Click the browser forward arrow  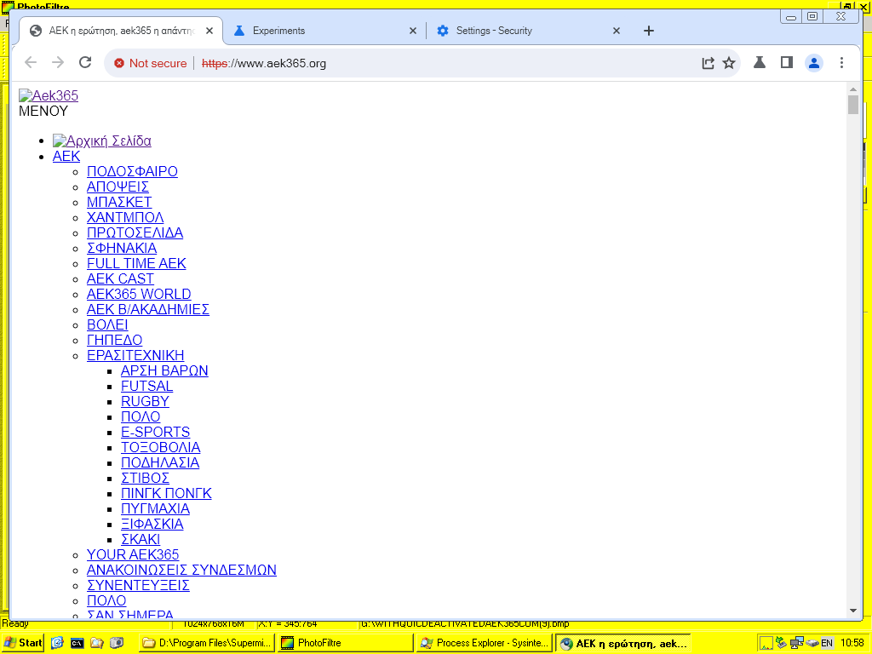(x=58, y=63)
